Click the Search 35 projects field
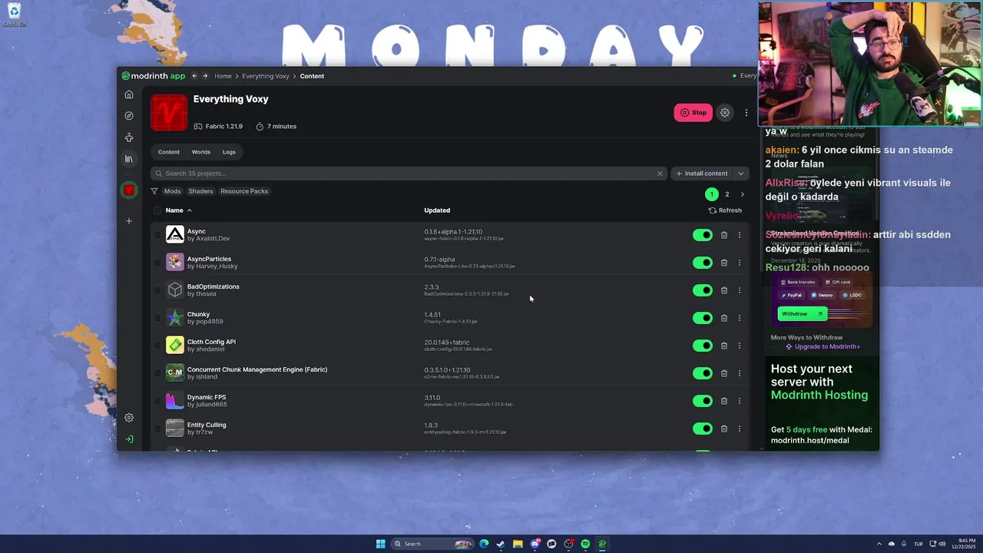 [x=409, y=174]
